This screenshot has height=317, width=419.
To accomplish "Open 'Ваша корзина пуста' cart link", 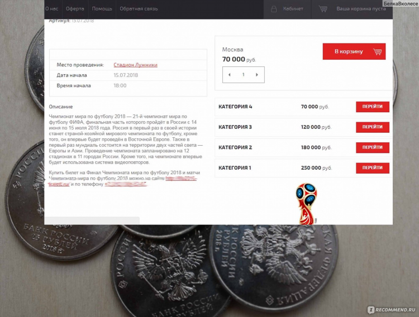I will pyautogui.click(x=361, y=9).
